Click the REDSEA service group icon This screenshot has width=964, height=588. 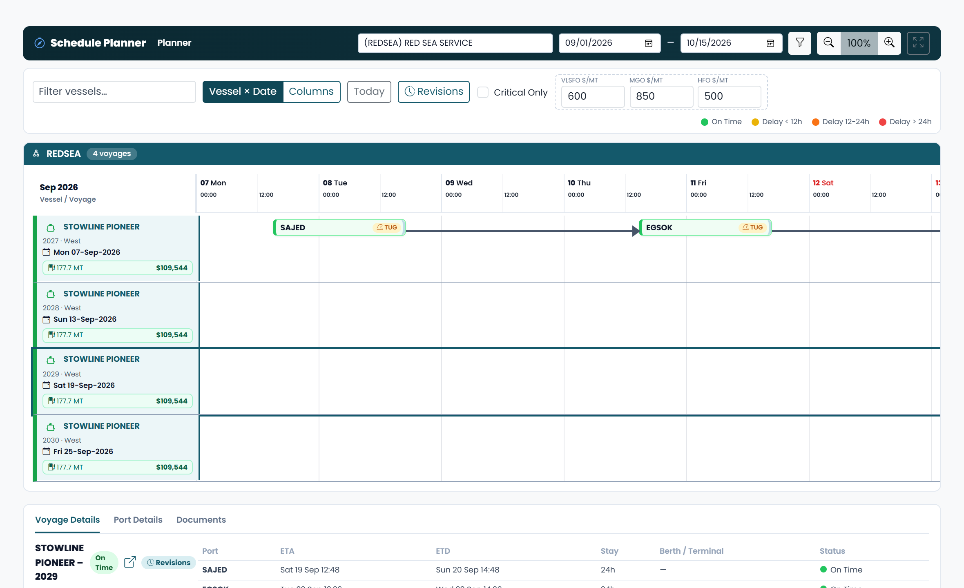tap(36, 154)
